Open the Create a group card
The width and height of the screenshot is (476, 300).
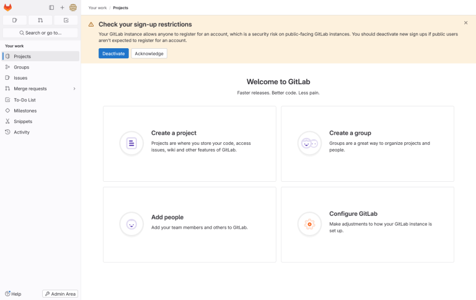click(x=368, y=144)
